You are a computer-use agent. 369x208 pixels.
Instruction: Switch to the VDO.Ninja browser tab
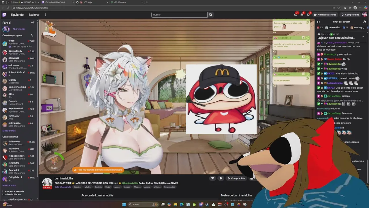pos(92,2)
